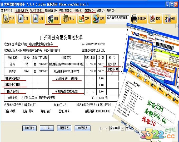This screenshot has height=142, width=179.
Task: Click the scrollbar up arrow at right
Action: click(x=177, y=26)
